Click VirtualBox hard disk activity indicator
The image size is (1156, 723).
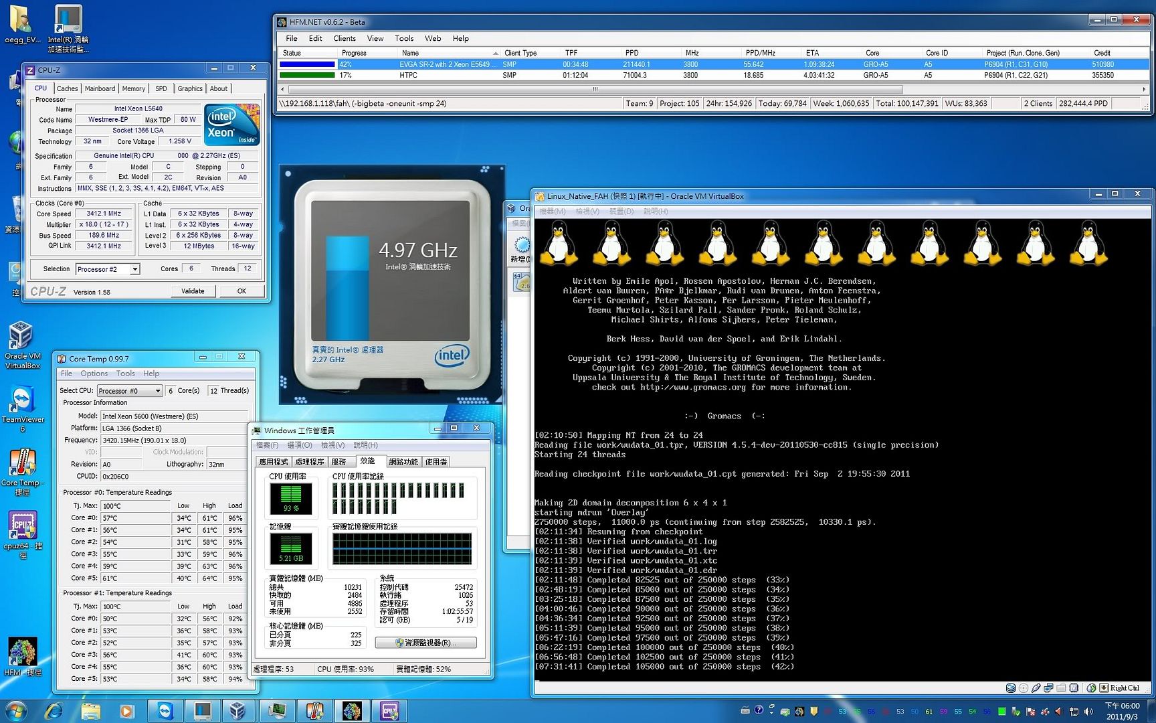point(1011,688)
